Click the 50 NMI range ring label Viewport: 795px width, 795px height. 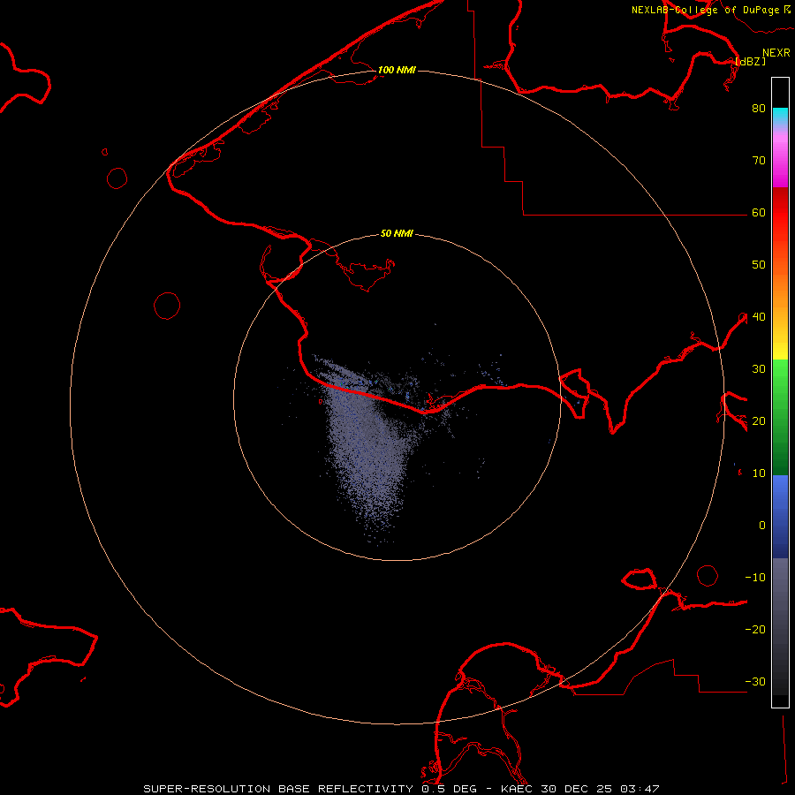tap(397, 233)
